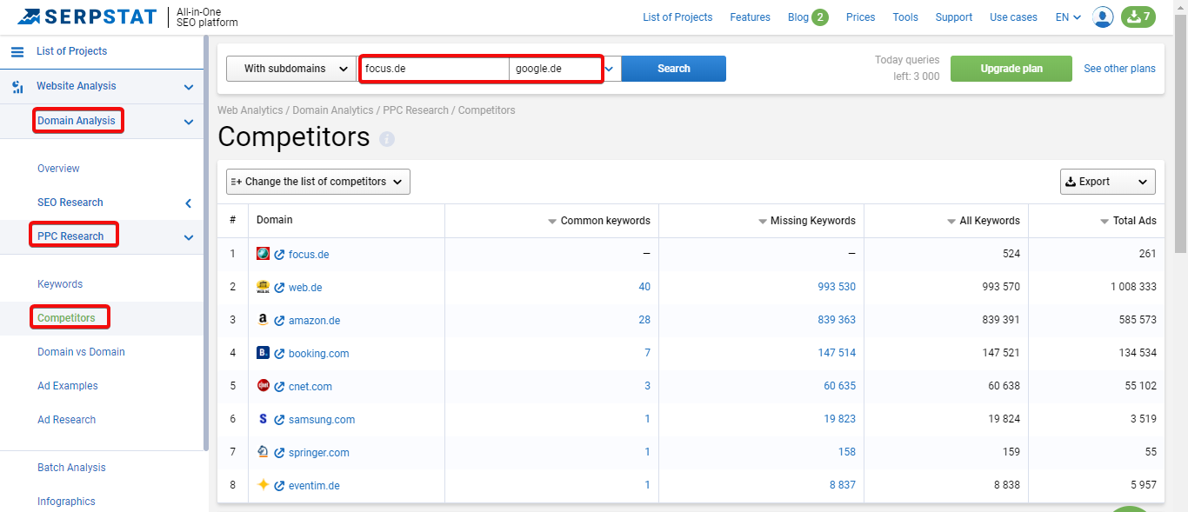The width and height of the screenshot is (1188, 512).
Task: Click the booking.com favicon
Action: pyautogui.click(x=263, y=353)
